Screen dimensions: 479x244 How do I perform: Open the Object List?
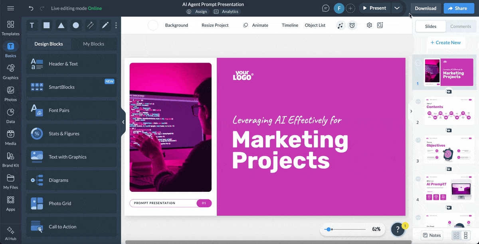[315, 25]
